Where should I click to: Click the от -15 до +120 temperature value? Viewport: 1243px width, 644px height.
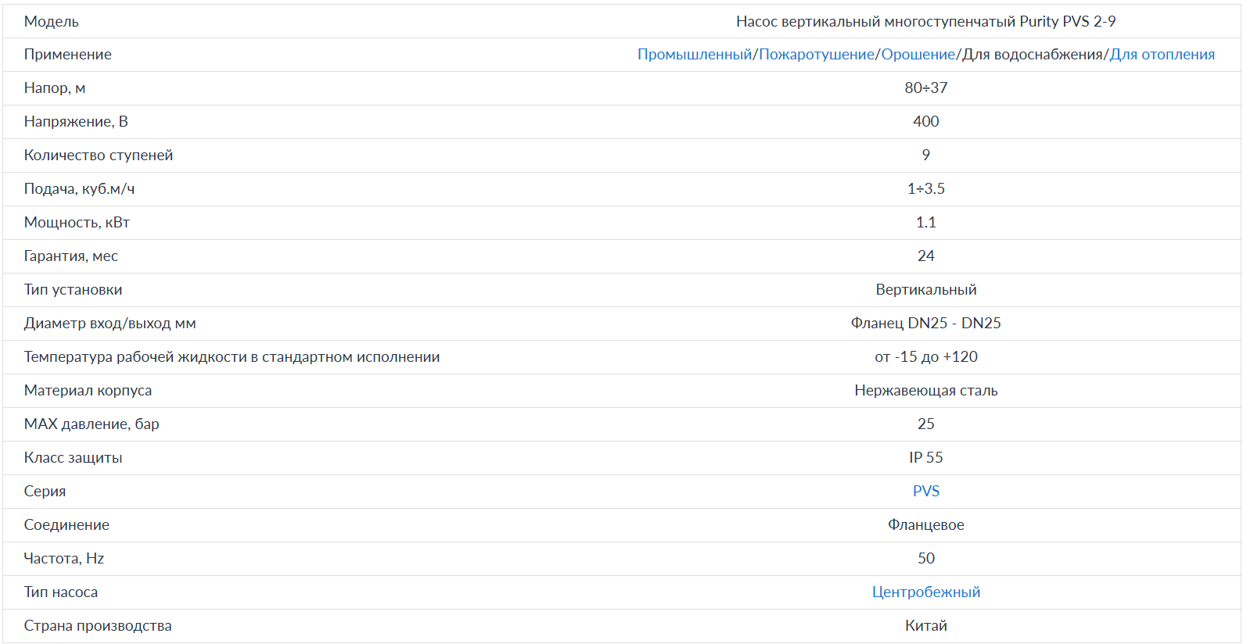(x=926, y=357)
